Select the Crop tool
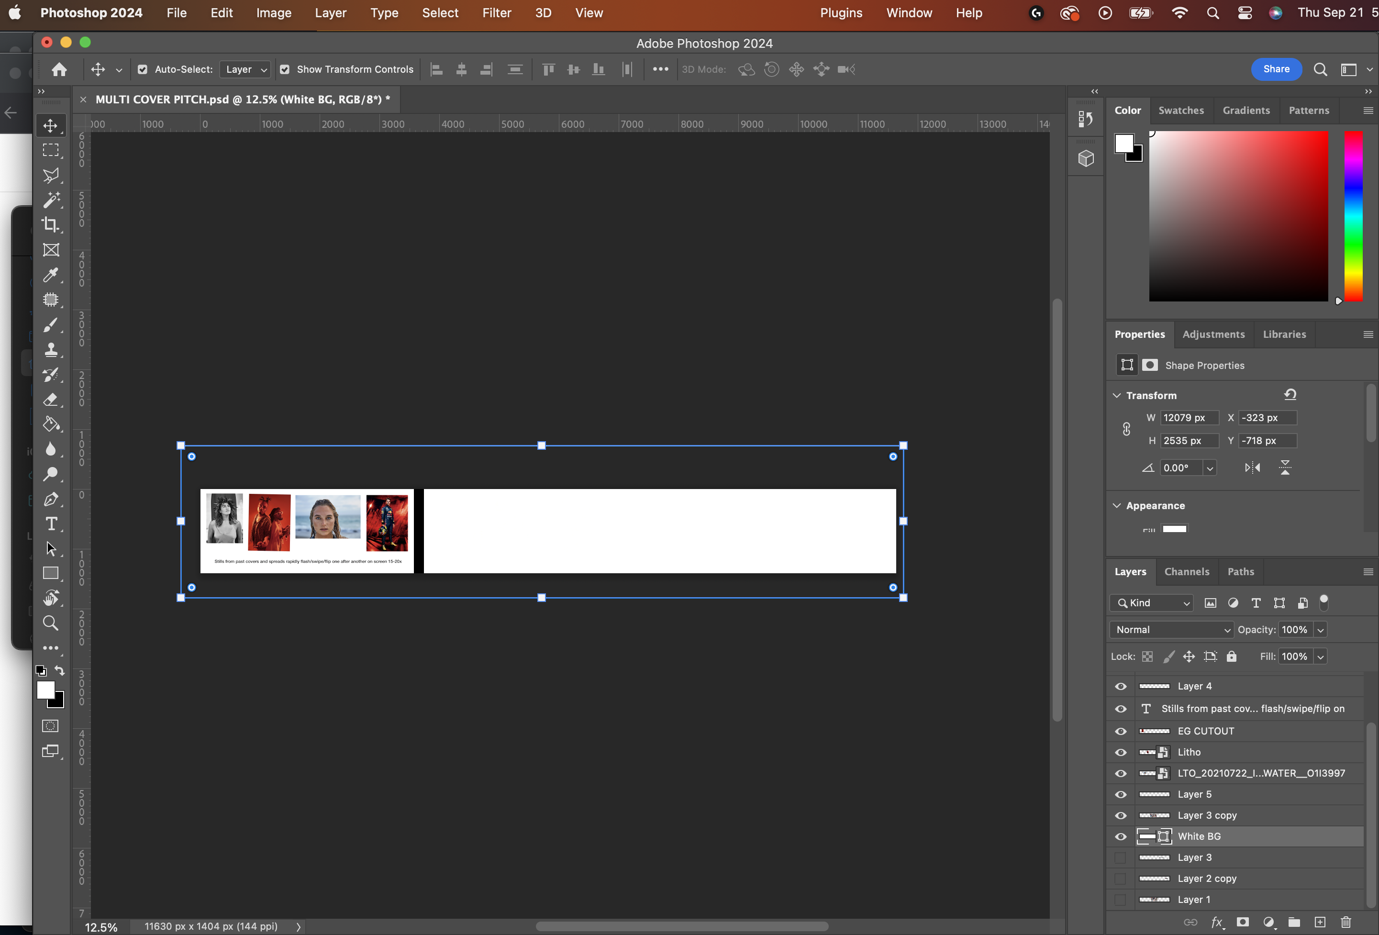This screenshot has height=935, width=1379. (50, 224)
